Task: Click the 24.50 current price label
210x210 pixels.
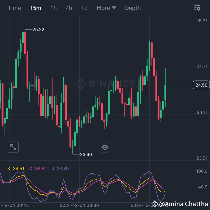Action: click(201, 85)
